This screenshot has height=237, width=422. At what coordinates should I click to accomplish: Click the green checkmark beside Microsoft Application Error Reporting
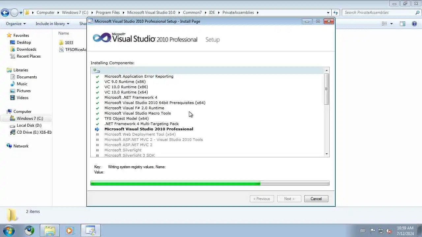click(97, 76)
